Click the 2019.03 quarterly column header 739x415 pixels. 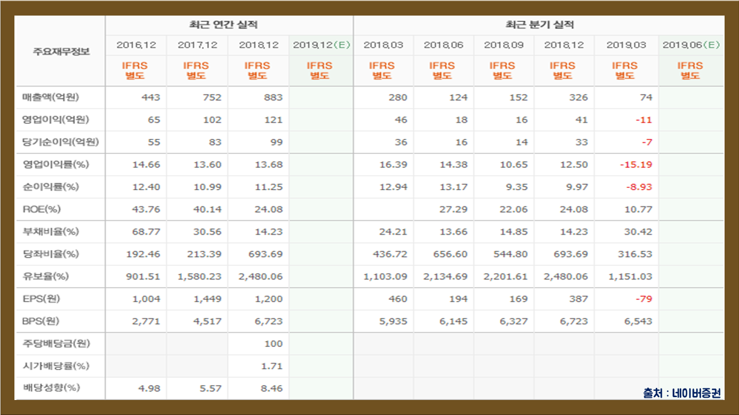coord(626,45)
